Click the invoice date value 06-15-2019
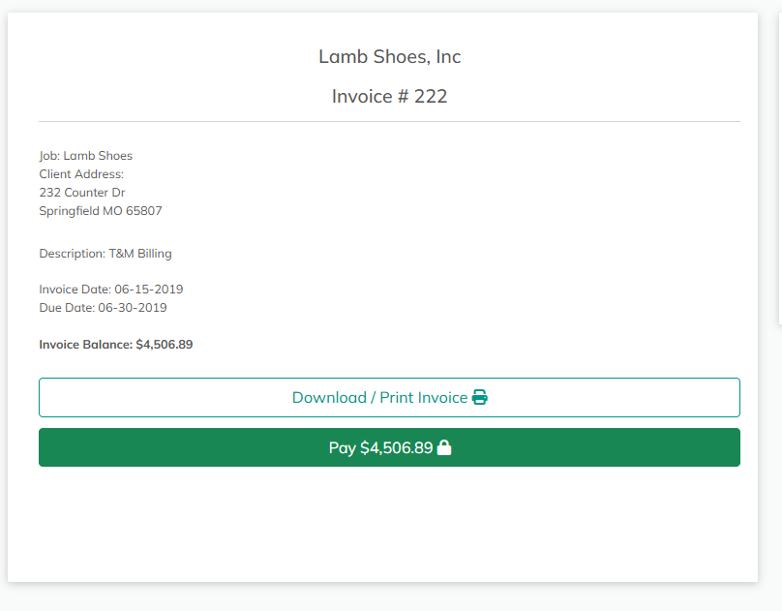The width and height of the screenshot is (782, 611). [148, 290]
